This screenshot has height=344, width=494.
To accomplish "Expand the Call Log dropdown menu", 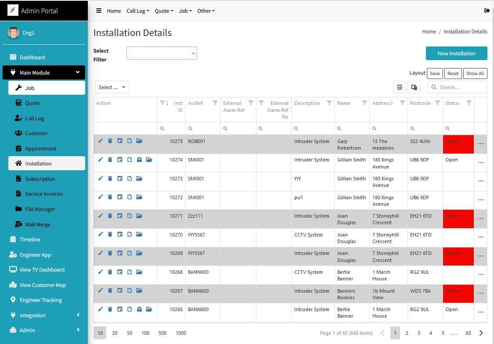I will [x=138, y=11].
